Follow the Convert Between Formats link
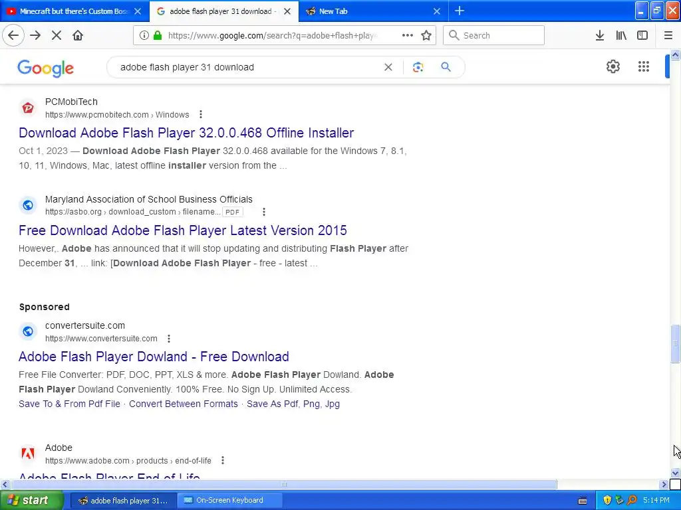Screen dimensions: 681x510 pos(184,404)
